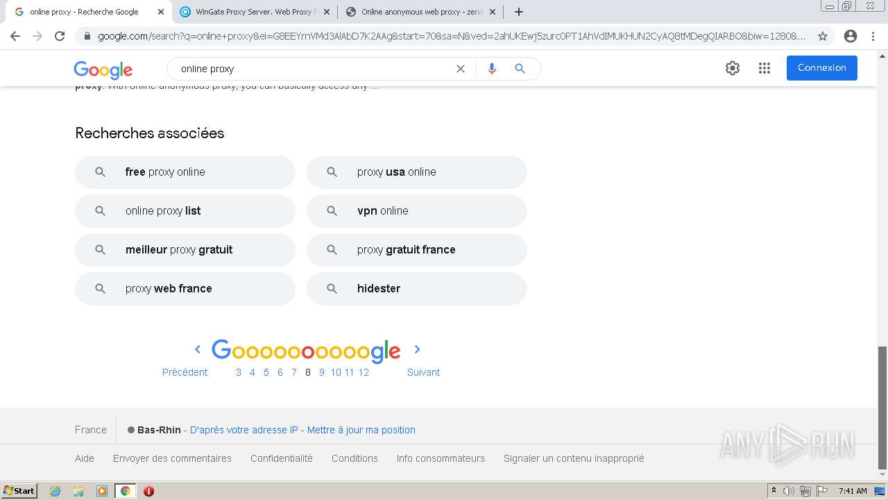Screen dimensions: 888x500
Task: Click 'Mettre à jour ma position' link
Action: [361, 430]
